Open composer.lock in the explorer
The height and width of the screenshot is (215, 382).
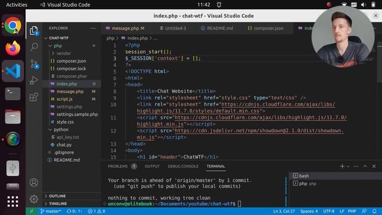click(x=71, y=69)
